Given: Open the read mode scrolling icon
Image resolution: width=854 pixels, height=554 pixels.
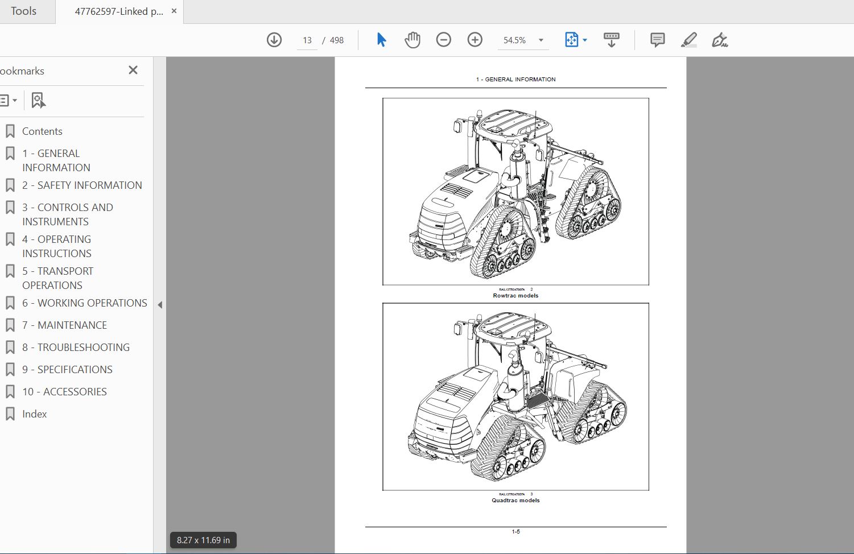Looking at the screenshot, I should coord(612,40).
